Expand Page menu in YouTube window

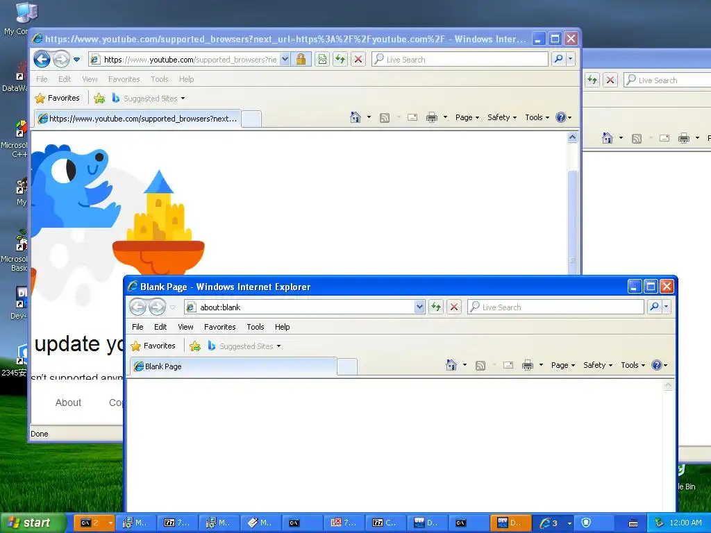point(467,117)
